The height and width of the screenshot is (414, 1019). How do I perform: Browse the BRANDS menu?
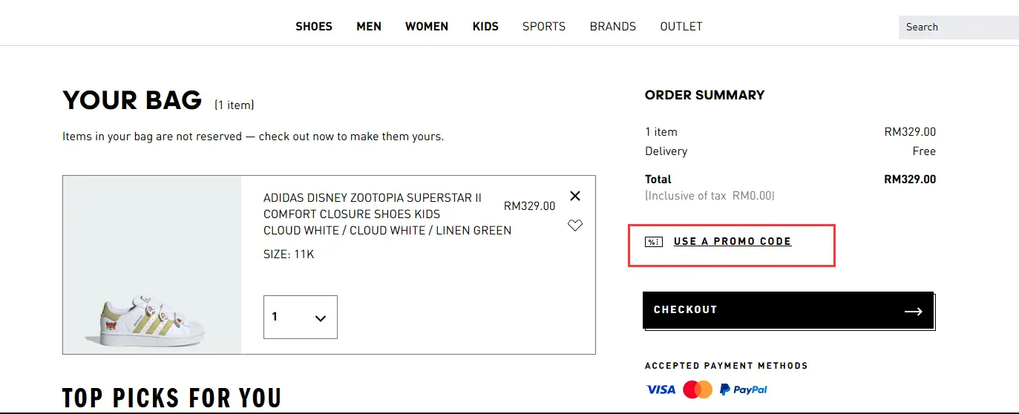pyautogui.click(x=613, y=27)
